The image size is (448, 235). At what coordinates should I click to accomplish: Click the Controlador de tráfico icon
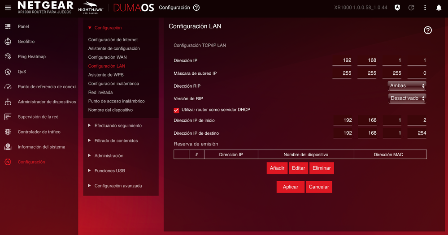[x=8, y=132]
